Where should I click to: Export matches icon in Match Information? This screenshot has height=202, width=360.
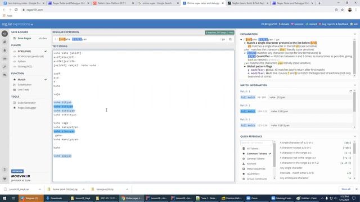click(350, 91)
